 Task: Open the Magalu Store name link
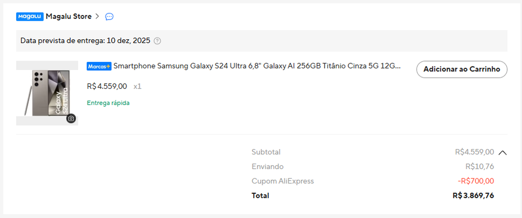point(69,17)
